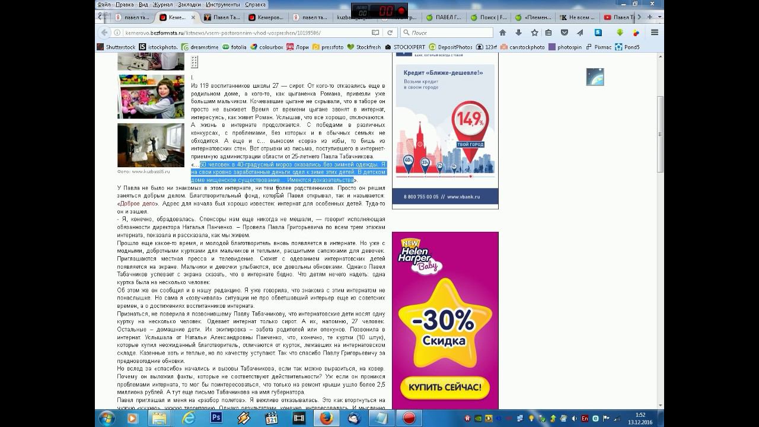This screenshot has width=759, height=427.
Task: Open the Shutterstock bookmark
Action: 116,47
